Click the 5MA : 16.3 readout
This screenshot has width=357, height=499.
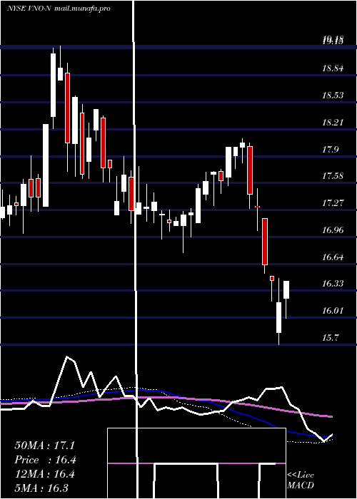click(41, 488)
